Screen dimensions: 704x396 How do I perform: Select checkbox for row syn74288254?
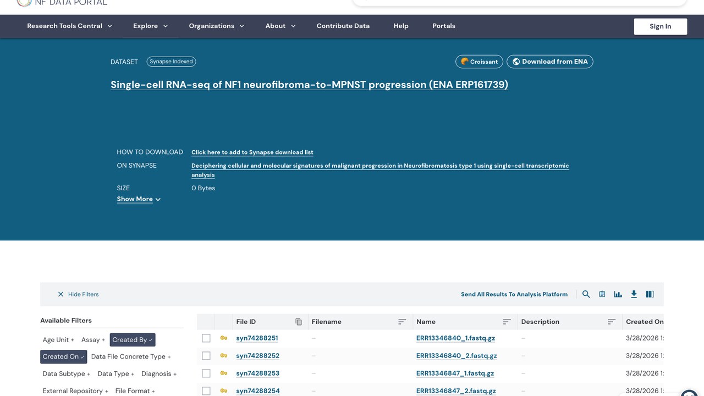click(x=206, y=391)
